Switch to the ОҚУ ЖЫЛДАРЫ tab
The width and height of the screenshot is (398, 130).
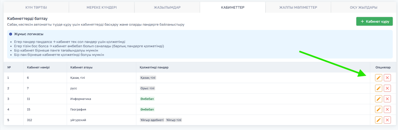coord(364,7)
